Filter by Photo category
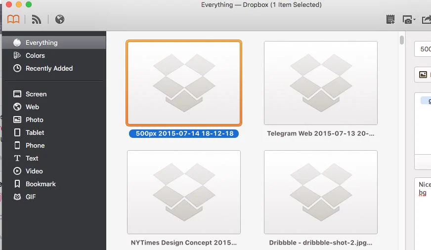Screen dimensions: 431x250 54,120
